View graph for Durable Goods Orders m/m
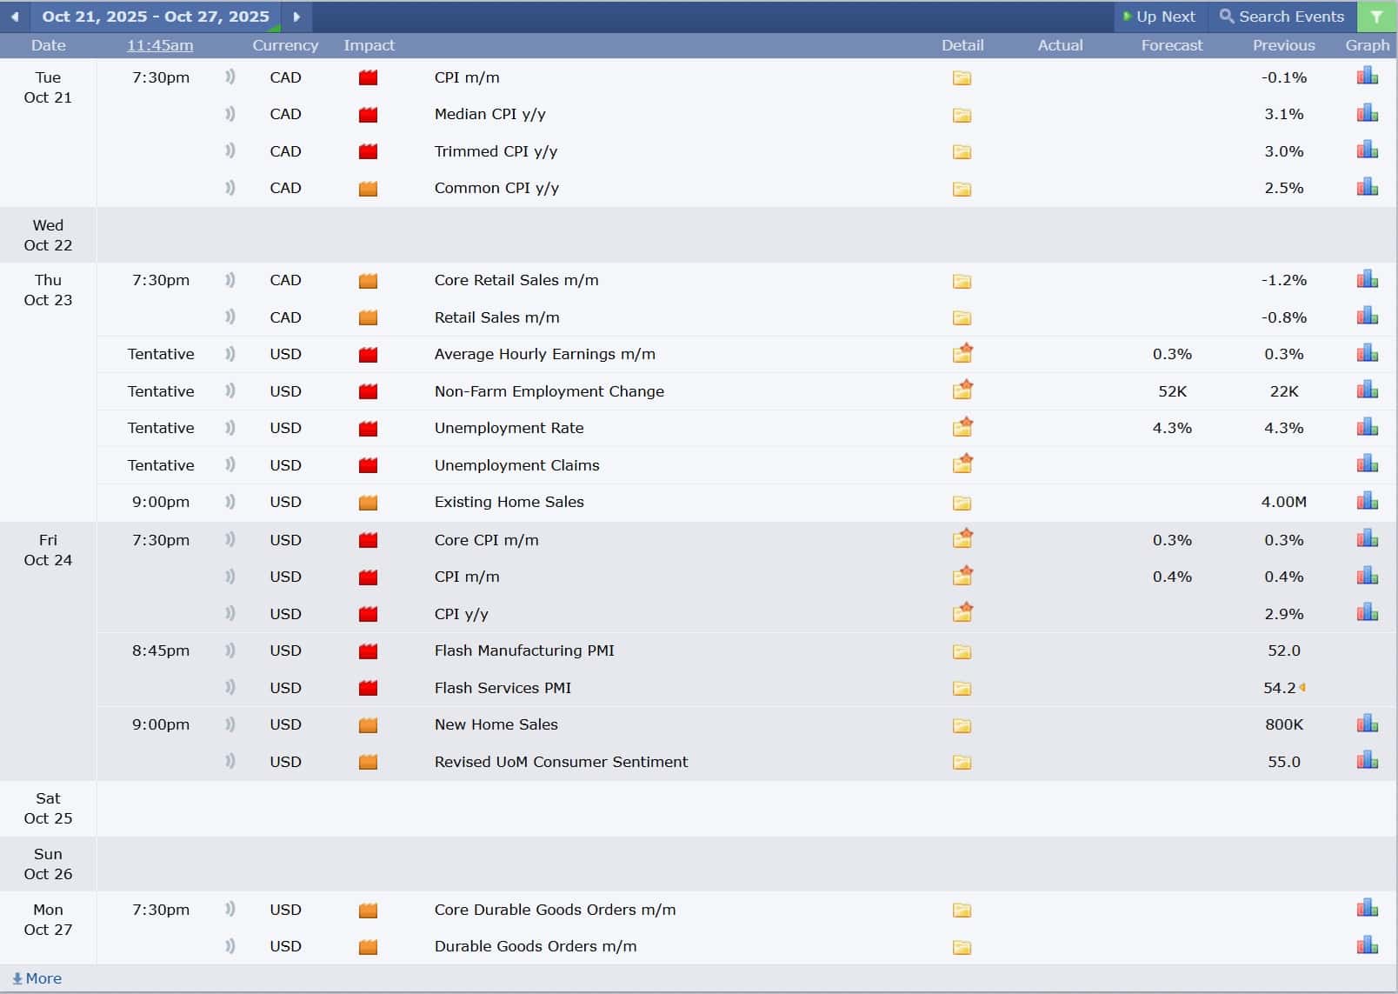Screen dimensions: 1398x994 tap(1367, 945)
